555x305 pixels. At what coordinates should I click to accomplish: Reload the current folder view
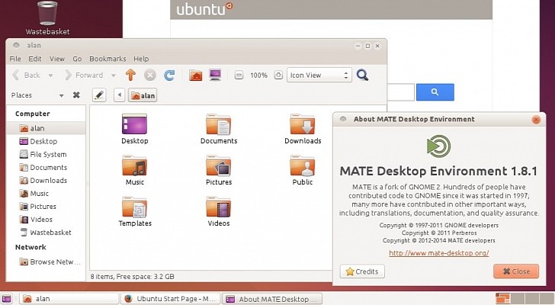(x=169, y=75)
